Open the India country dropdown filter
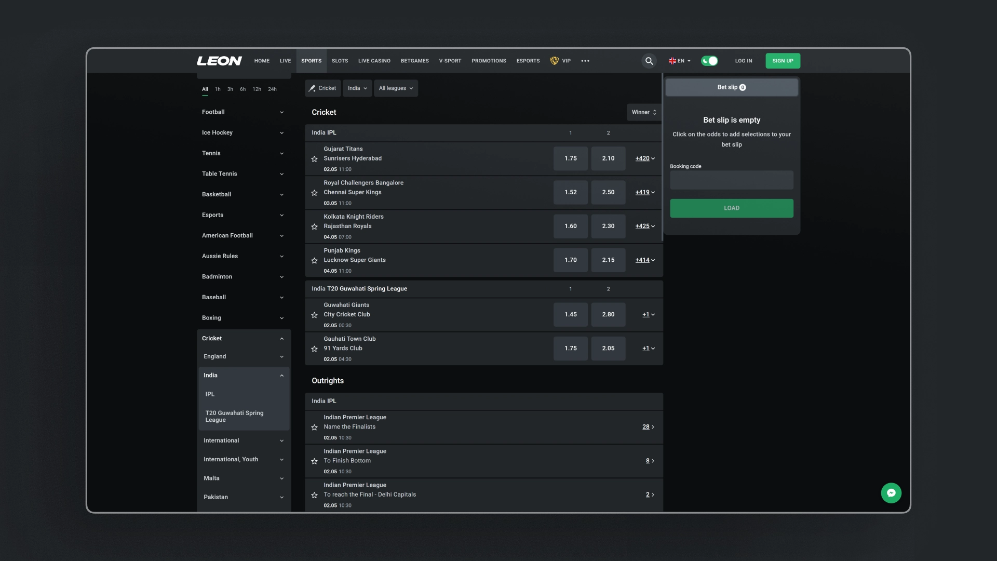Screen dimensions: 997x561 coord(357,88)
